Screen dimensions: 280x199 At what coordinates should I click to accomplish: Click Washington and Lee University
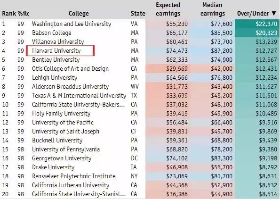point(72,24)
